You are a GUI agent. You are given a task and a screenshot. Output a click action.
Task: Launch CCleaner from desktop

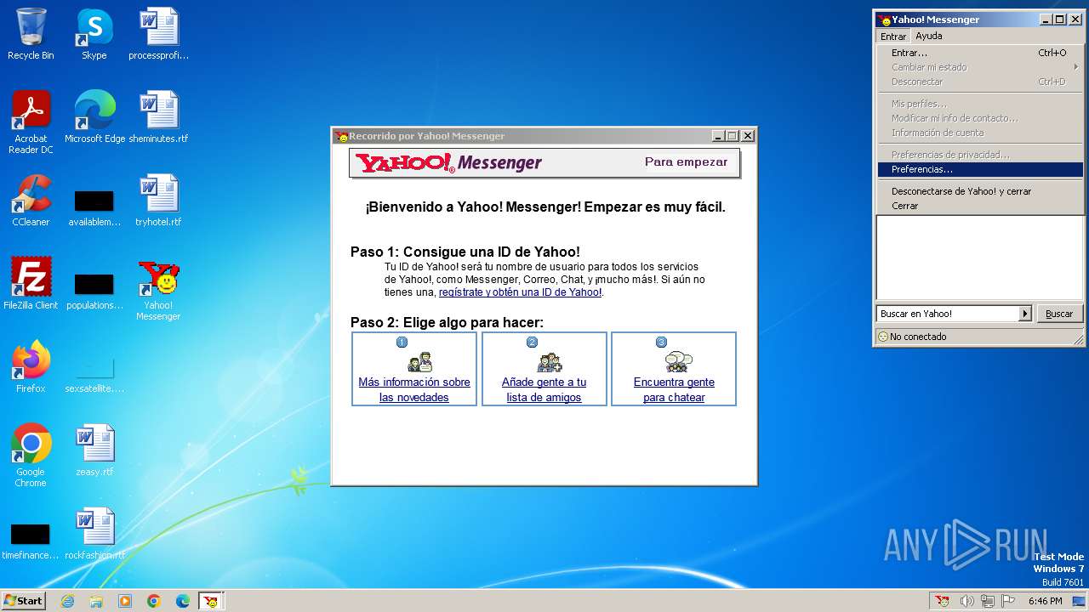coord(31,201)
